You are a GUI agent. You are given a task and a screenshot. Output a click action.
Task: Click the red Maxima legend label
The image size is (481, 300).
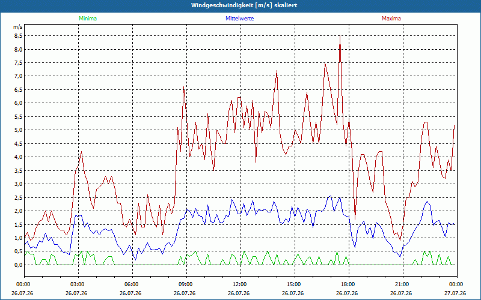pyautogui.click(x=391, y=19)
